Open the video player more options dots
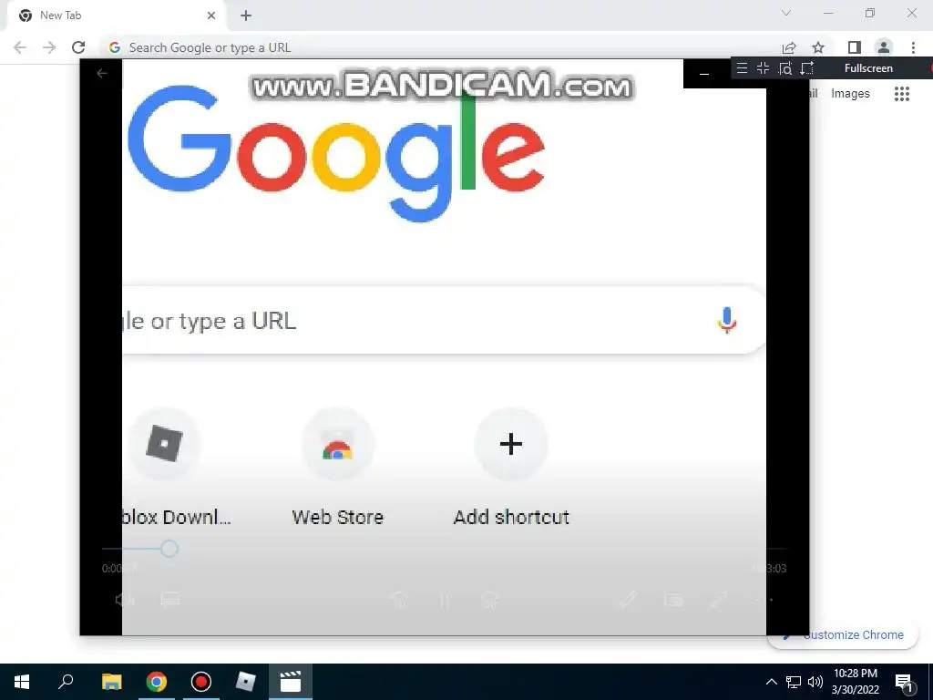 click(x=764, y=600)
